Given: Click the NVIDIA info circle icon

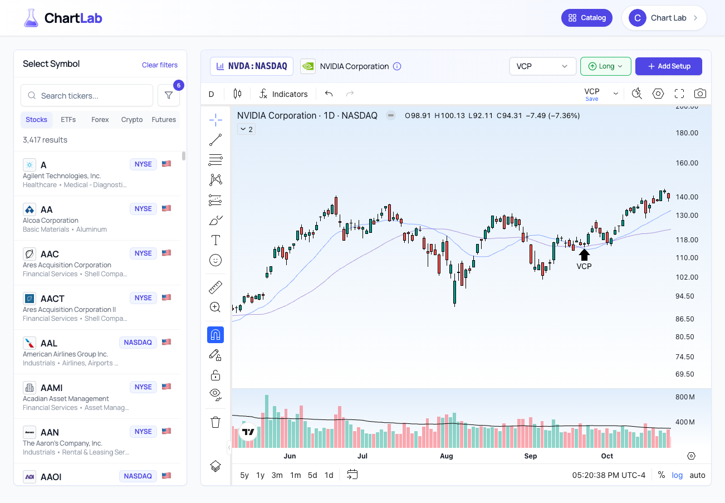Looking at the screenshot, I should [397, 66].
